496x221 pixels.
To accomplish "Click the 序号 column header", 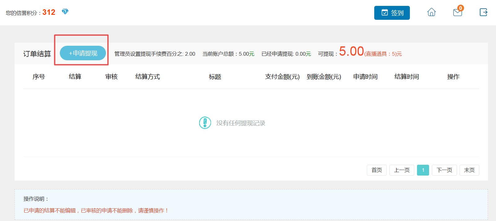I will [39, 77].
